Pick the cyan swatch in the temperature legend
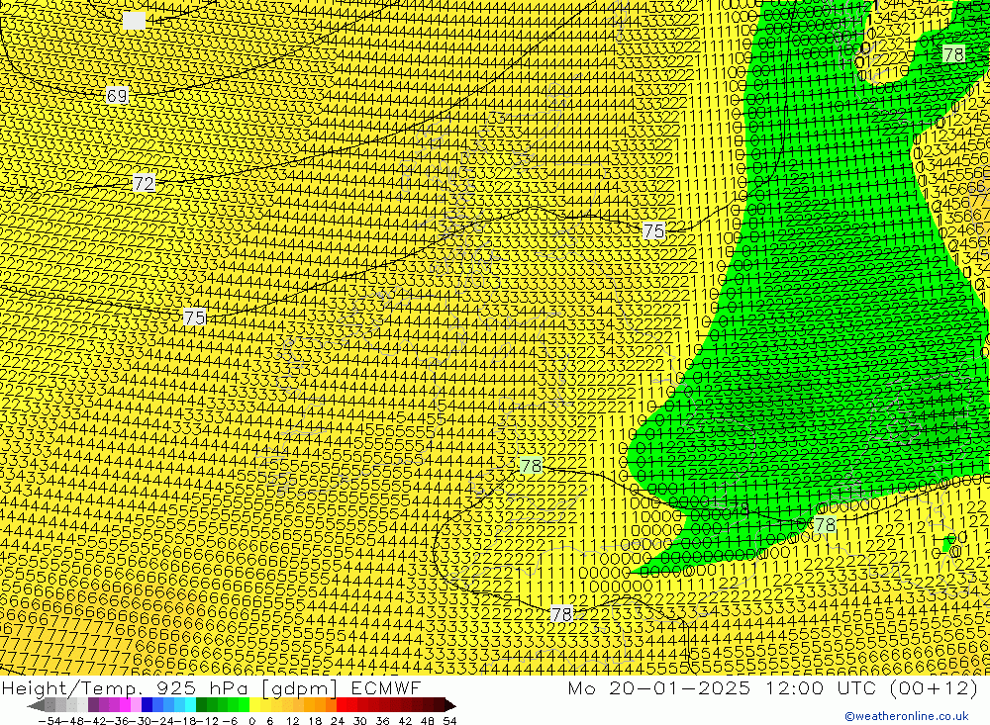The height and width of the screenshot is (725, 990). point(190,705)
